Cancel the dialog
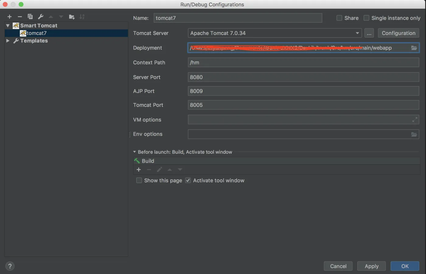426x274 pixels. [x=338, y=266]
